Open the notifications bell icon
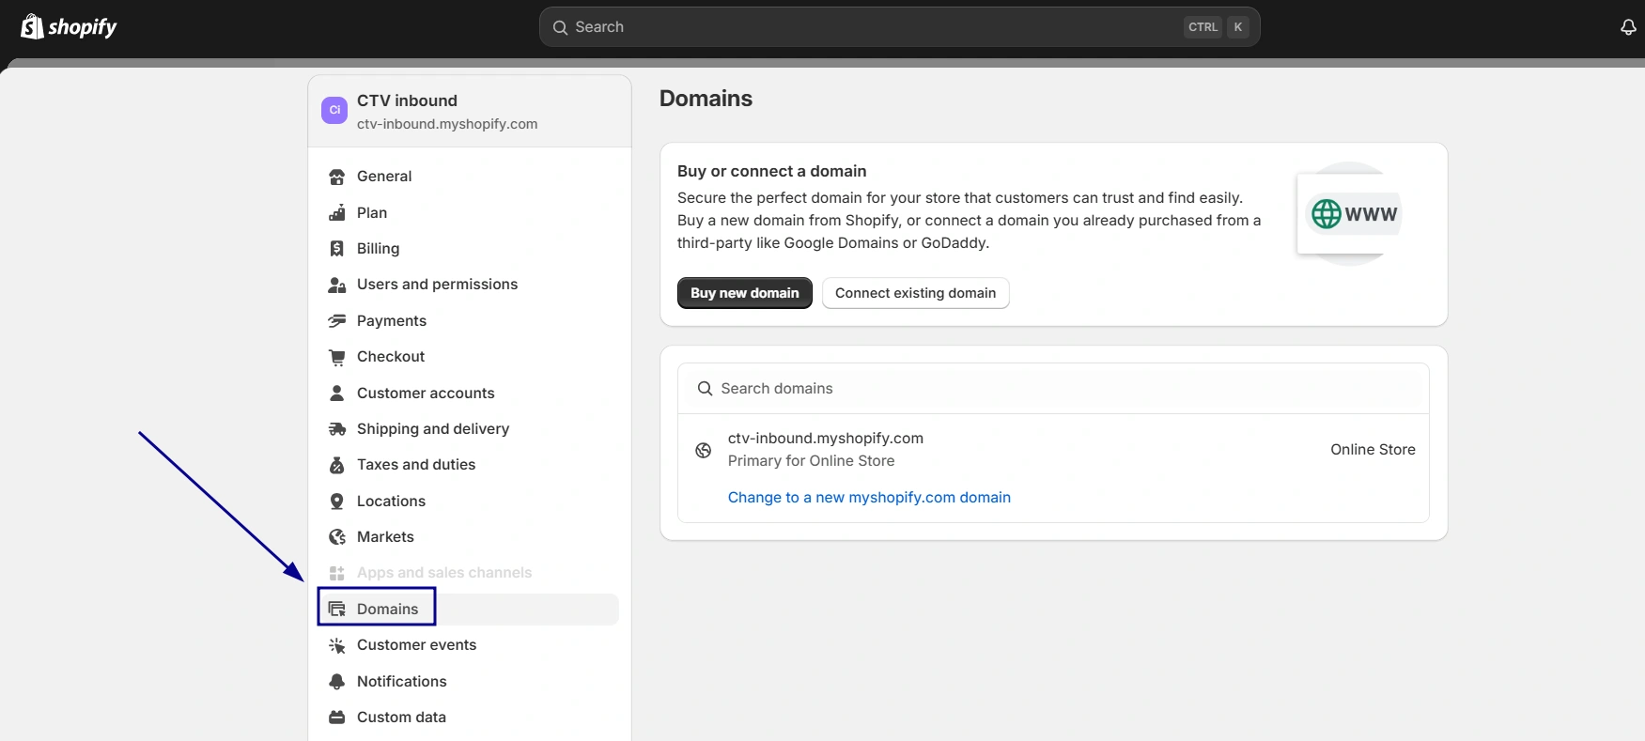The width and height of the screenshot is (1645, 741). 1628,27
